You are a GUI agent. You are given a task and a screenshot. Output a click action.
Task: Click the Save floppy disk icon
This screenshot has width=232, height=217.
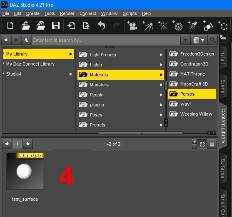tap(56, 25)
